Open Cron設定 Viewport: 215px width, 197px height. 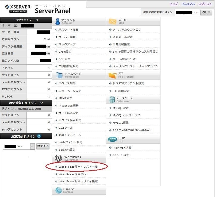pyautogui.click(x=65, y=52)
